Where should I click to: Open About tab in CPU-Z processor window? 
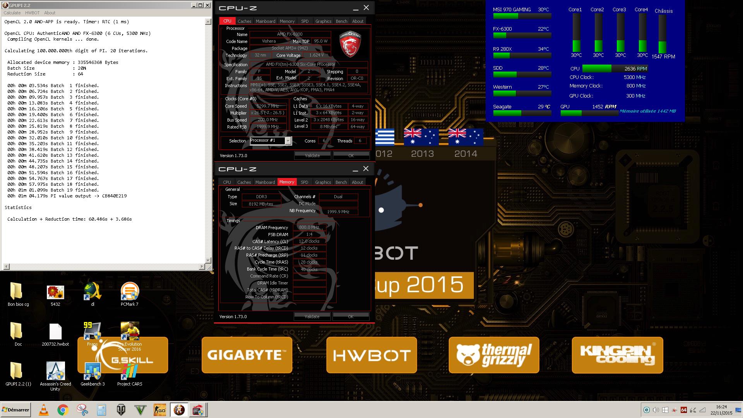coord(358,21)
